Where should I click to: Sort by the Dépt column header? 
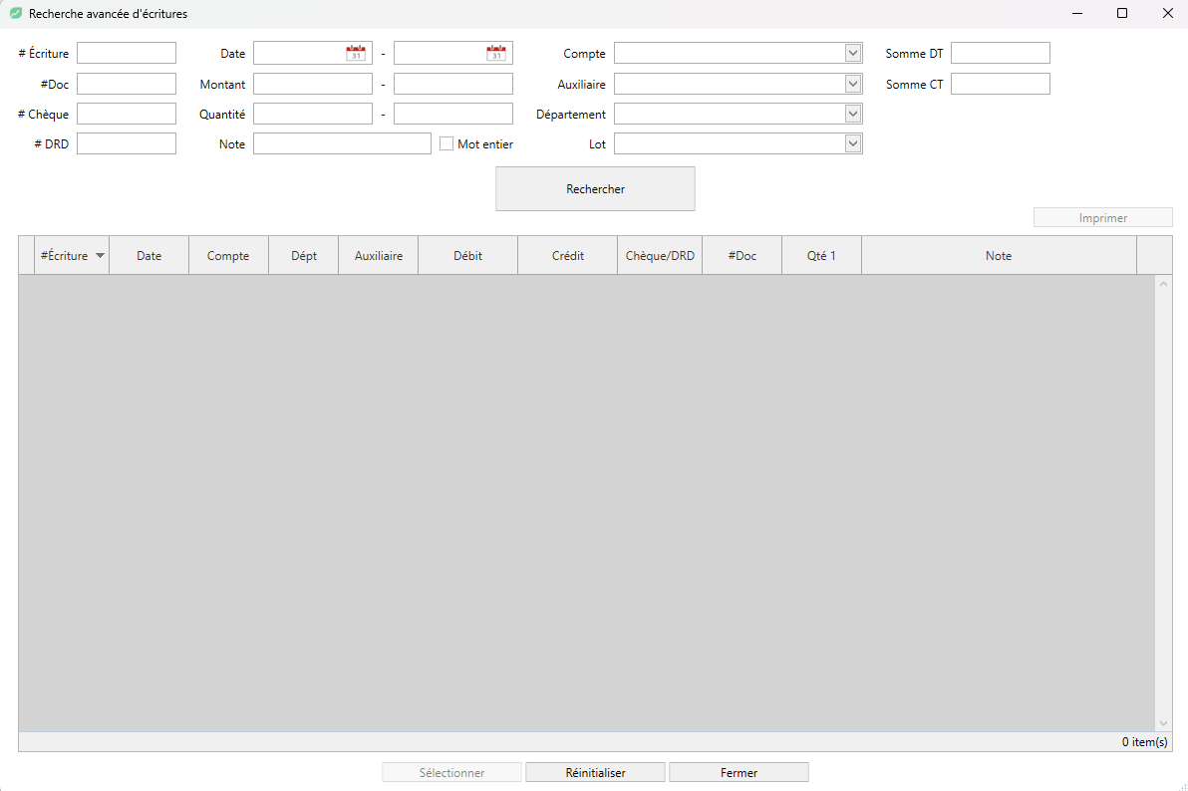coord(304,255)
